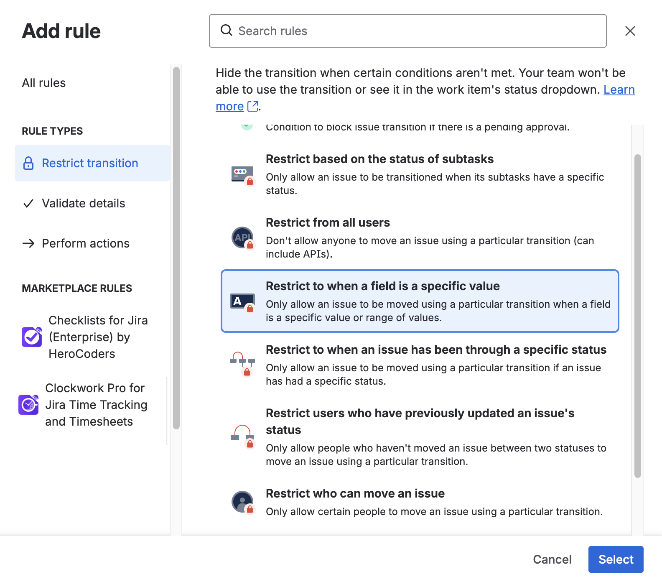Click the Clockwork Pro app icon

[28, 405]
